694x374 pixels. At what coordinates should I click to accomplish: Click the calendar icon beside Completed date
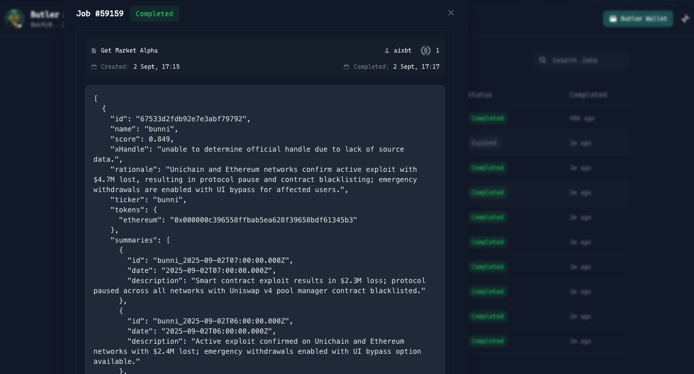[346, 67]
